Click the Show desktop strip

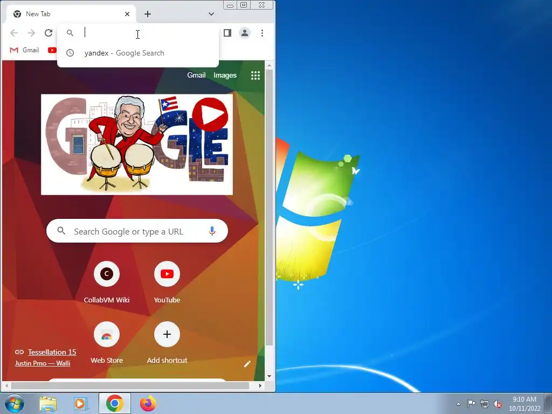coord(549,403)
